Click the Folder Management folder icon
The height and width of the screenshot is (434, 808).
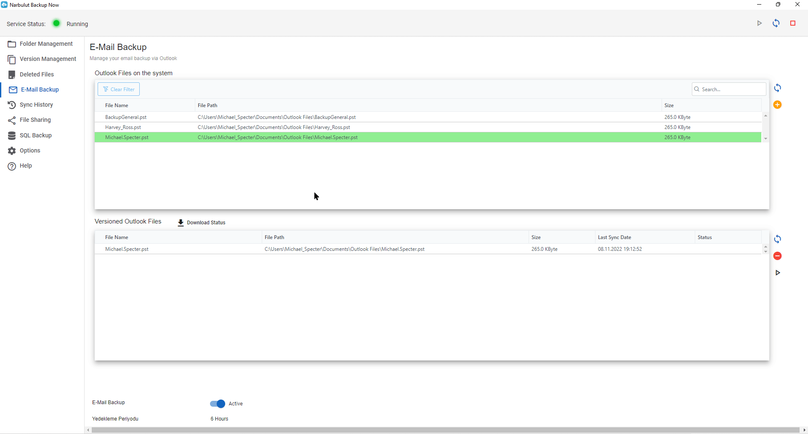(x=12, y=44)
